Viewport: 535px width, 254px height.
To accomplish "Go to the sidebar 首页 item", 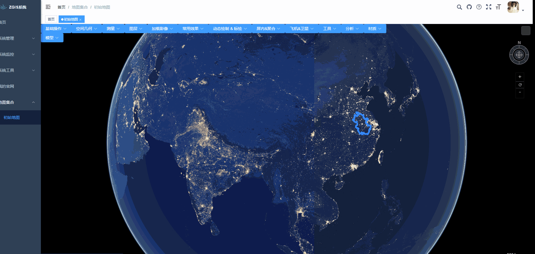I will coord(20,22).
